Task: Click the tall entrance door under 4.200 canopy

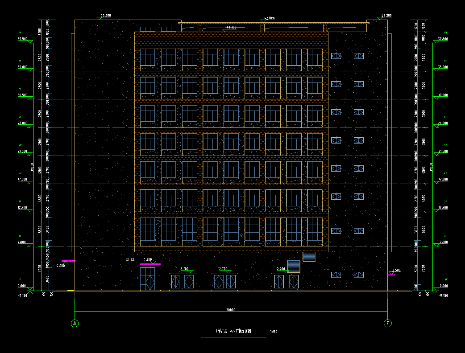Action: pyautogui.click(x=147, y=279)
